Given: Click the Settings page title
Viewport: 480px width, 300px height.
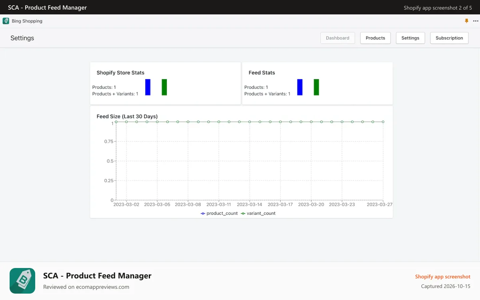Looking at the screenshot, I should pyautogui.click(x=22, y=38).
